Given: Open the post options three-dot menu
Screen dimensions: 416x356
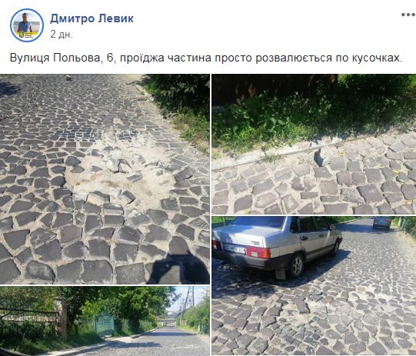Looking at the screenshot, I should (x=408, y=15).
